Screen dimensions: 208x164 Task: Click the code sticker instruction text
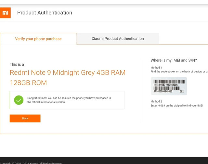[x=179, y=71]
